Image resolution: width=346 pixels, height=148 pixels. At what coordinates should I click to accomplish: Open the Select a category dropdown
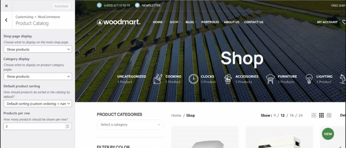pos(130,124)
